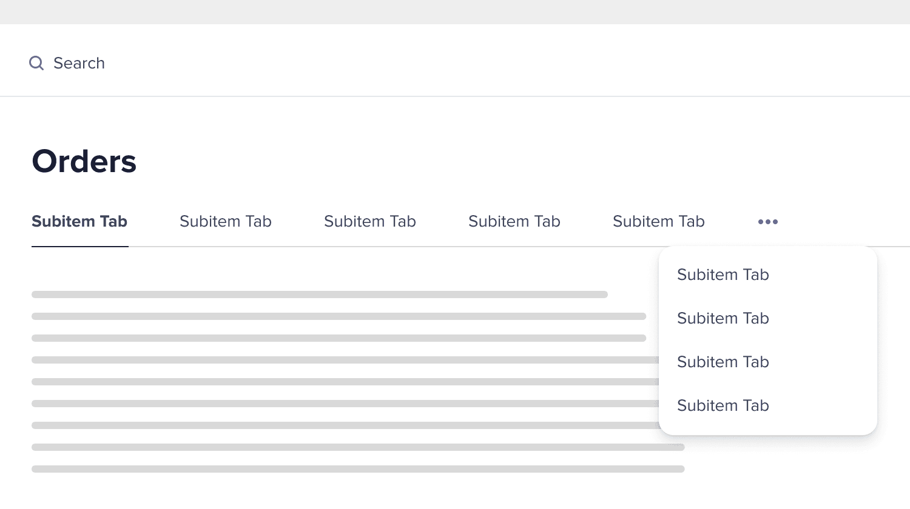The height and width of the screenshot is (509, 910).
Task: Select the active bold Subitem Tab
Action: 79,221
